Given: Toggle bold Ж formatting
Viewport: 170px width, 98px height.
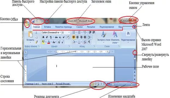Looking at the screenshot, I should point(43,37).
